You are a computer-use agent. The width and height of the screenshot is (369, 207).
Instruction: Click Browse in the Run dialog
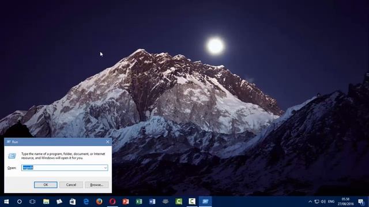(97, 185)
